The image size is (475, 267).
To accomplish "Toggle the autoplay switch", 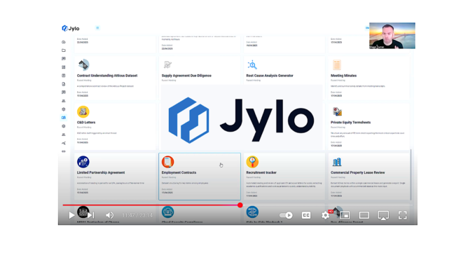I will click(x=286, y=215).
